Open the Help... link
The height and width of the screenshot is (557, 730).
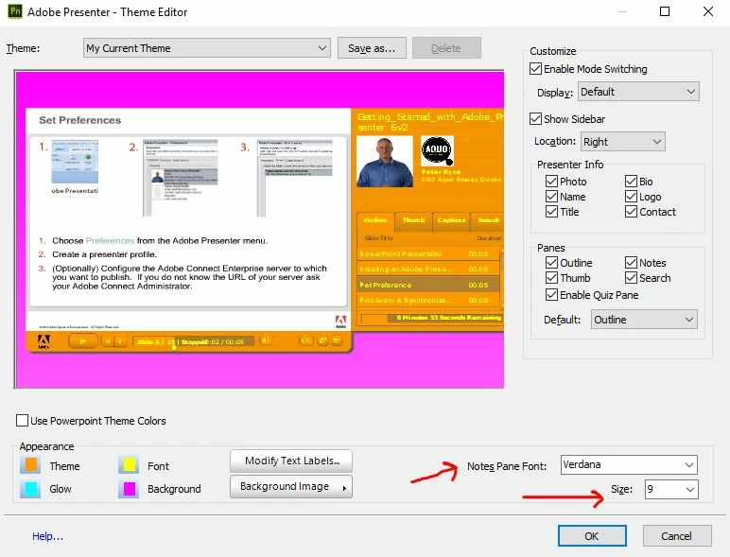point(47,536)
